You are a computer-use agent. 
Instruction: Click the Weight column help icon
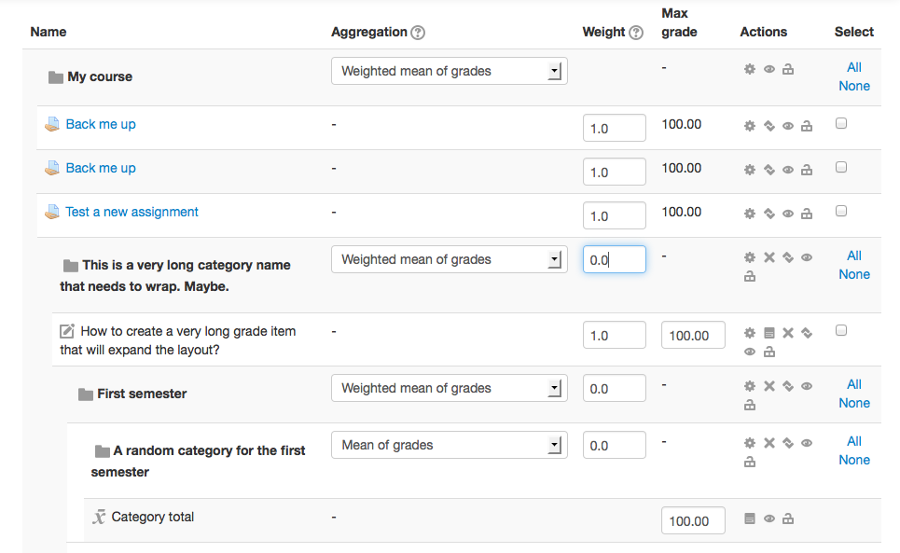[x=636, y=33]
